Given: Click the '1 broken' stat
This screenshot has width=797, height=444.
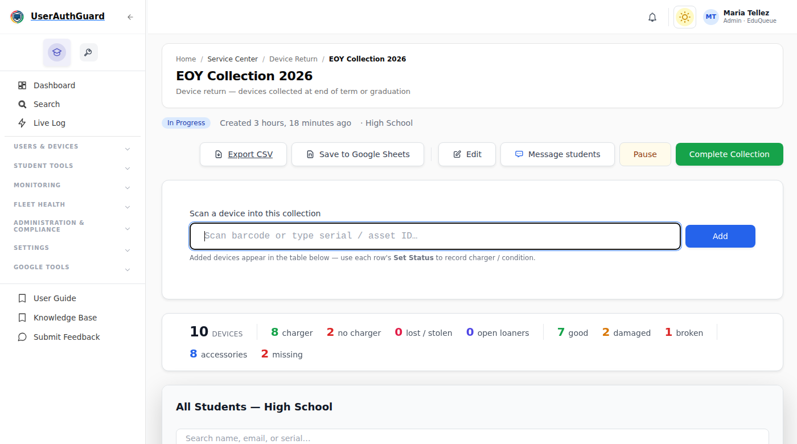Looking at the screenshot, I should tap(684, 332).
